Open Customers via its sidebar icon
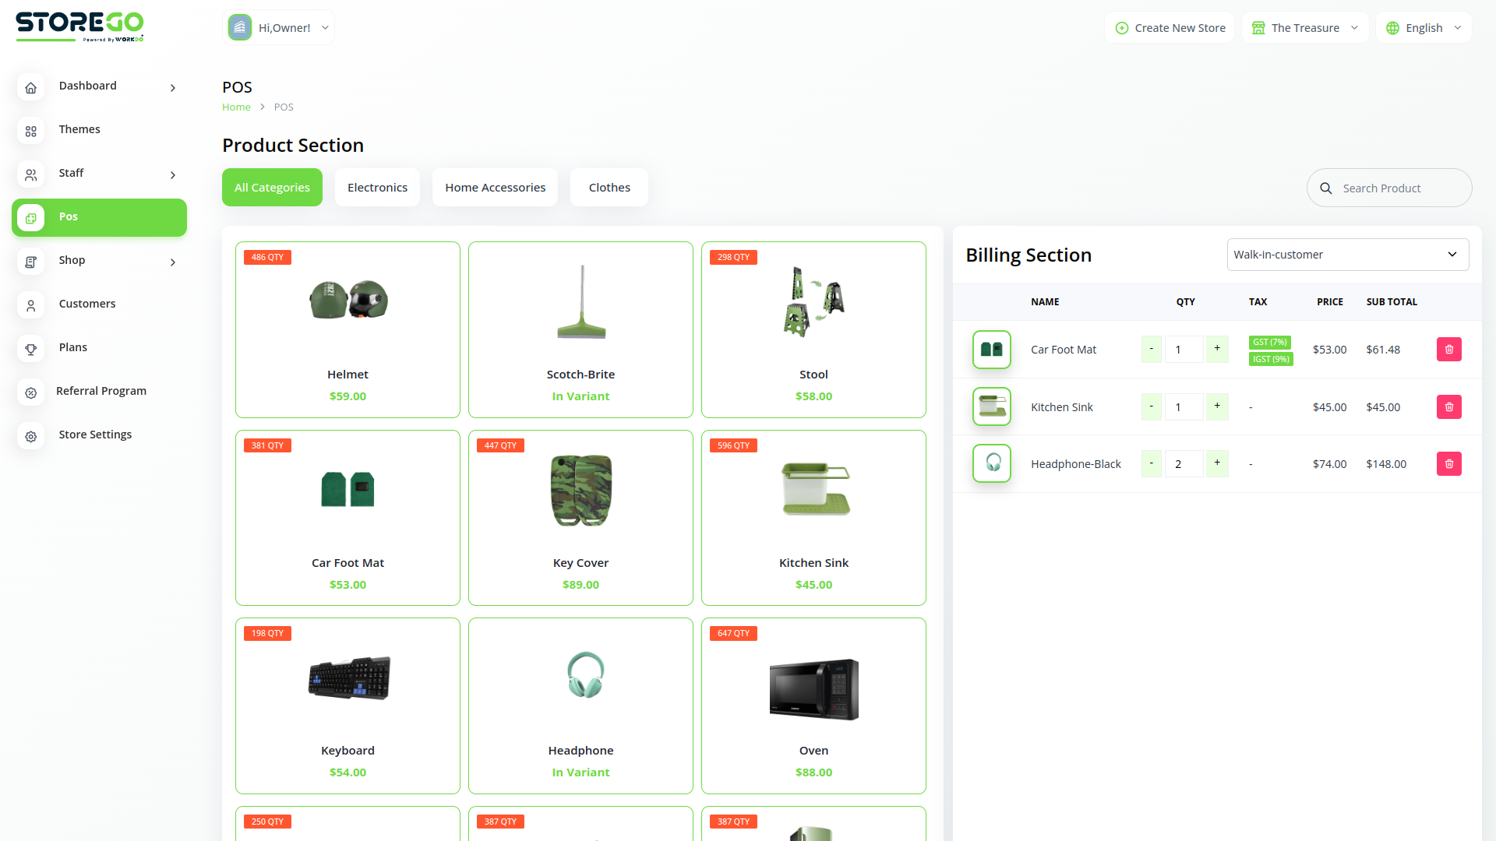The height and width of the screenshot is (841, 1496). (x=30, y=305)
